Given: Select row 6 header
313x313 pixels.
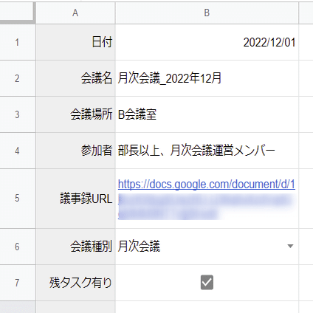Looking at the screenshot, I should pyautogui.click(x=18, y=247).
